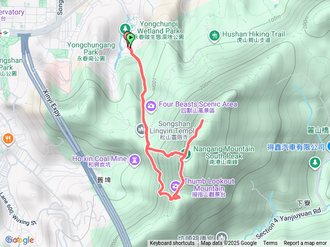Image resolution: width=330 pixels, height=247 pixels.
Task: Select the Yongchungang Park label
Action: (x=91, y=51)
